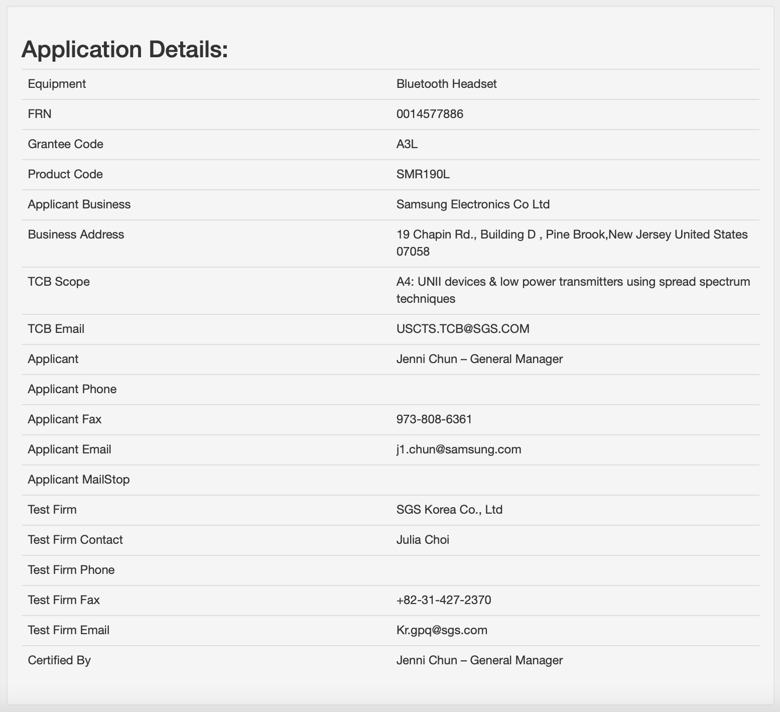Image resolution: width=780 pixels, height=712 pixels.
Task: Select the "Business Address" label
Action: [76, 234]
